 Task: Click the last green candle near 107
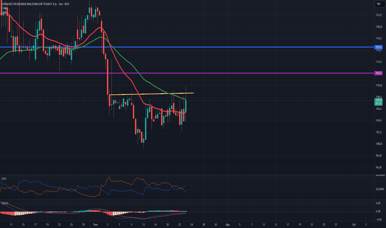click(186, 106)
